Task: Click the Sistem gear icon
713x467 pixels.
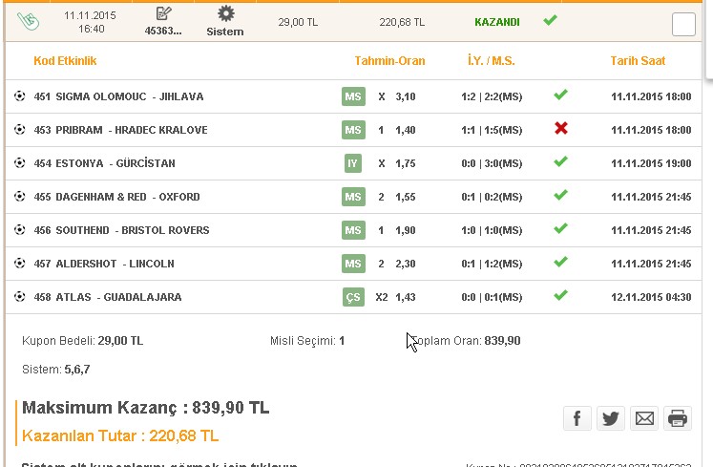Action: (x=225, y=13)
